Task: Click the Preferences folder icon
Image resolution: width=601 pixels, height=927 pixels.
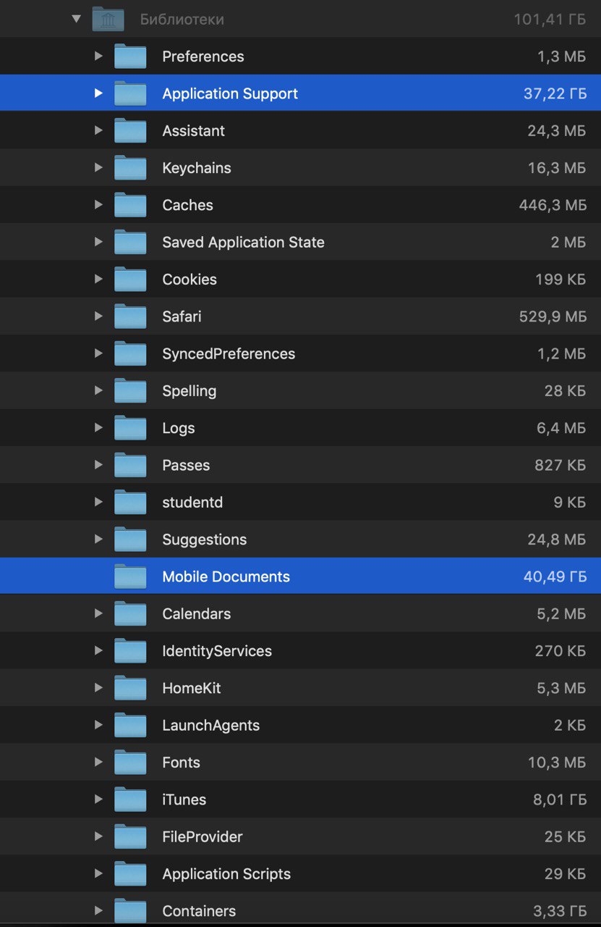Action: pyautogui.click(x=130, y=56)
